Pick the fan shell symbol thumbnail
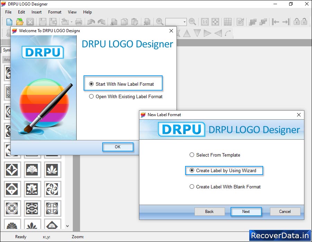 click(32, 170)
